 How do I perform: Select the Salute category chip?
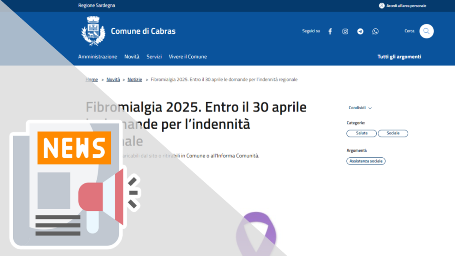click(x=361, y=133)
